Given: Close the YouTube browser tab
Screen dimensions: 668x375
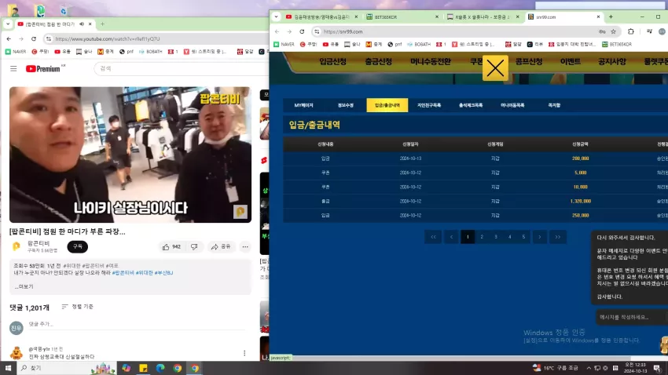Looking at the screenshot, I should [90, 24].
